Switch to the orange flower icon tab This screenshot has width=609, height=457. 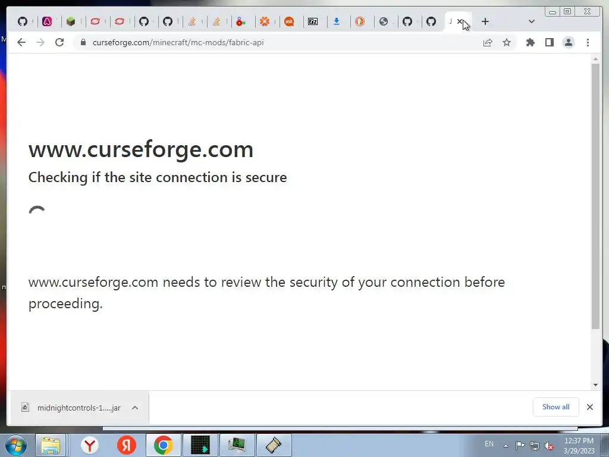point(265,21)
